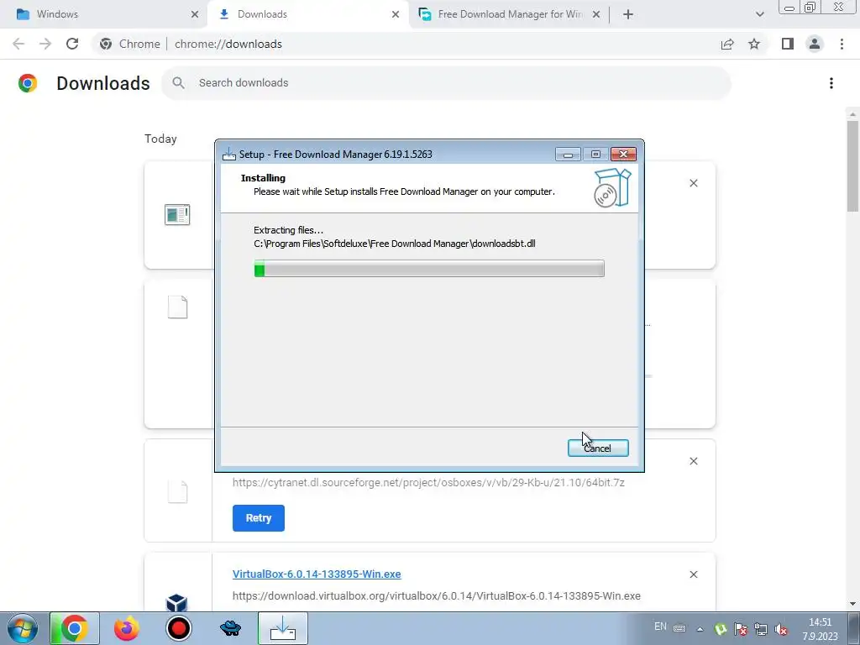Select the Setup installer taskbar icon
The width and height of the screenshot is (860, 645).
point(282,628)
